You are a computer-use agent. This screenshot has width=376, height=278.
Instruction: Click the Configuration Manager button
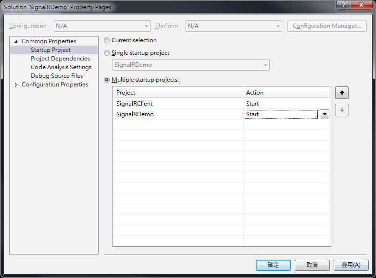point(327,26)
